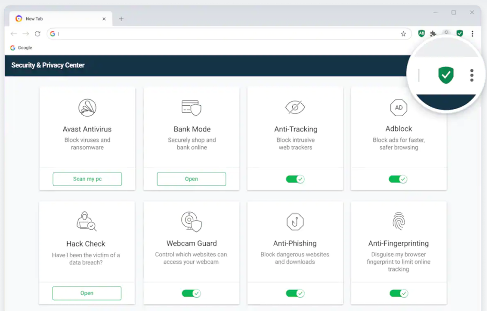Screen dimensions: 487x311
Task: Reload the page with the refresh icon
Action: [x=38, y=34]
